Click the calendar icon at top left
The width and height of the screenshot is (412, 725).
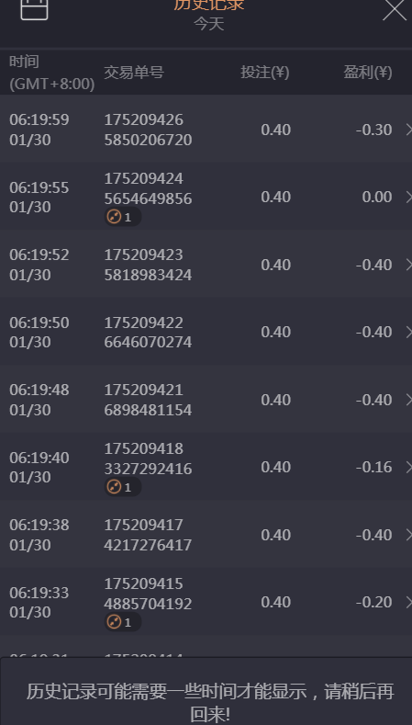(34, 8)
